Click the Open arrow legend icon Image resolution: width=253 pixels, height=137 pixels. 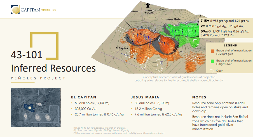click(x=212, y=70)
